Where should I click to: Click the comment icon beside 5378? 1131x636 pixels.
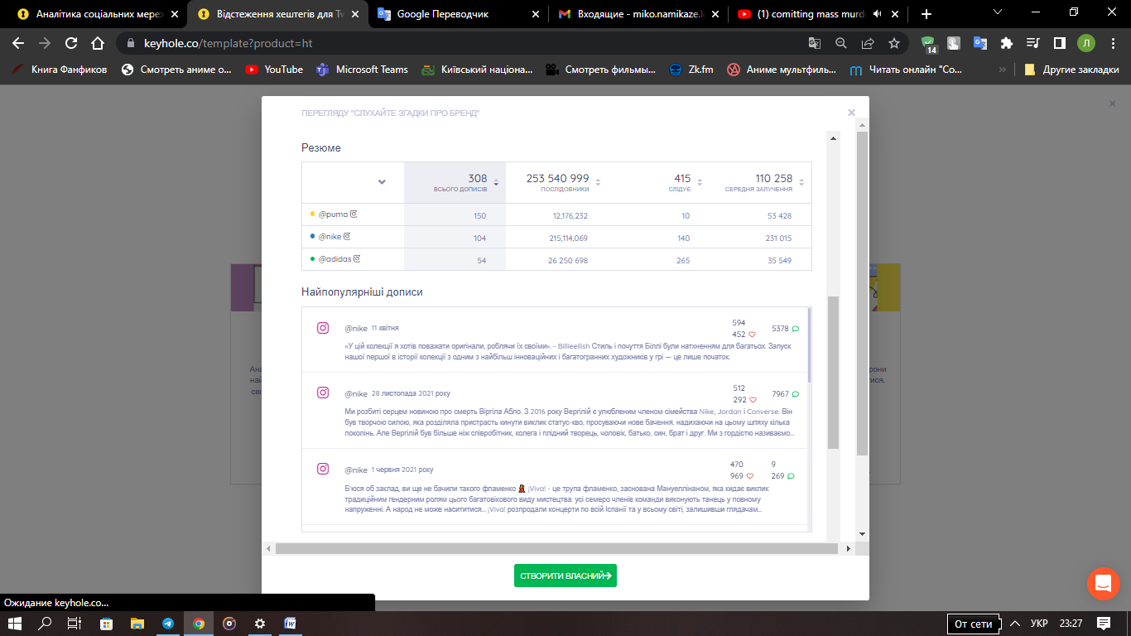(796, 329)
